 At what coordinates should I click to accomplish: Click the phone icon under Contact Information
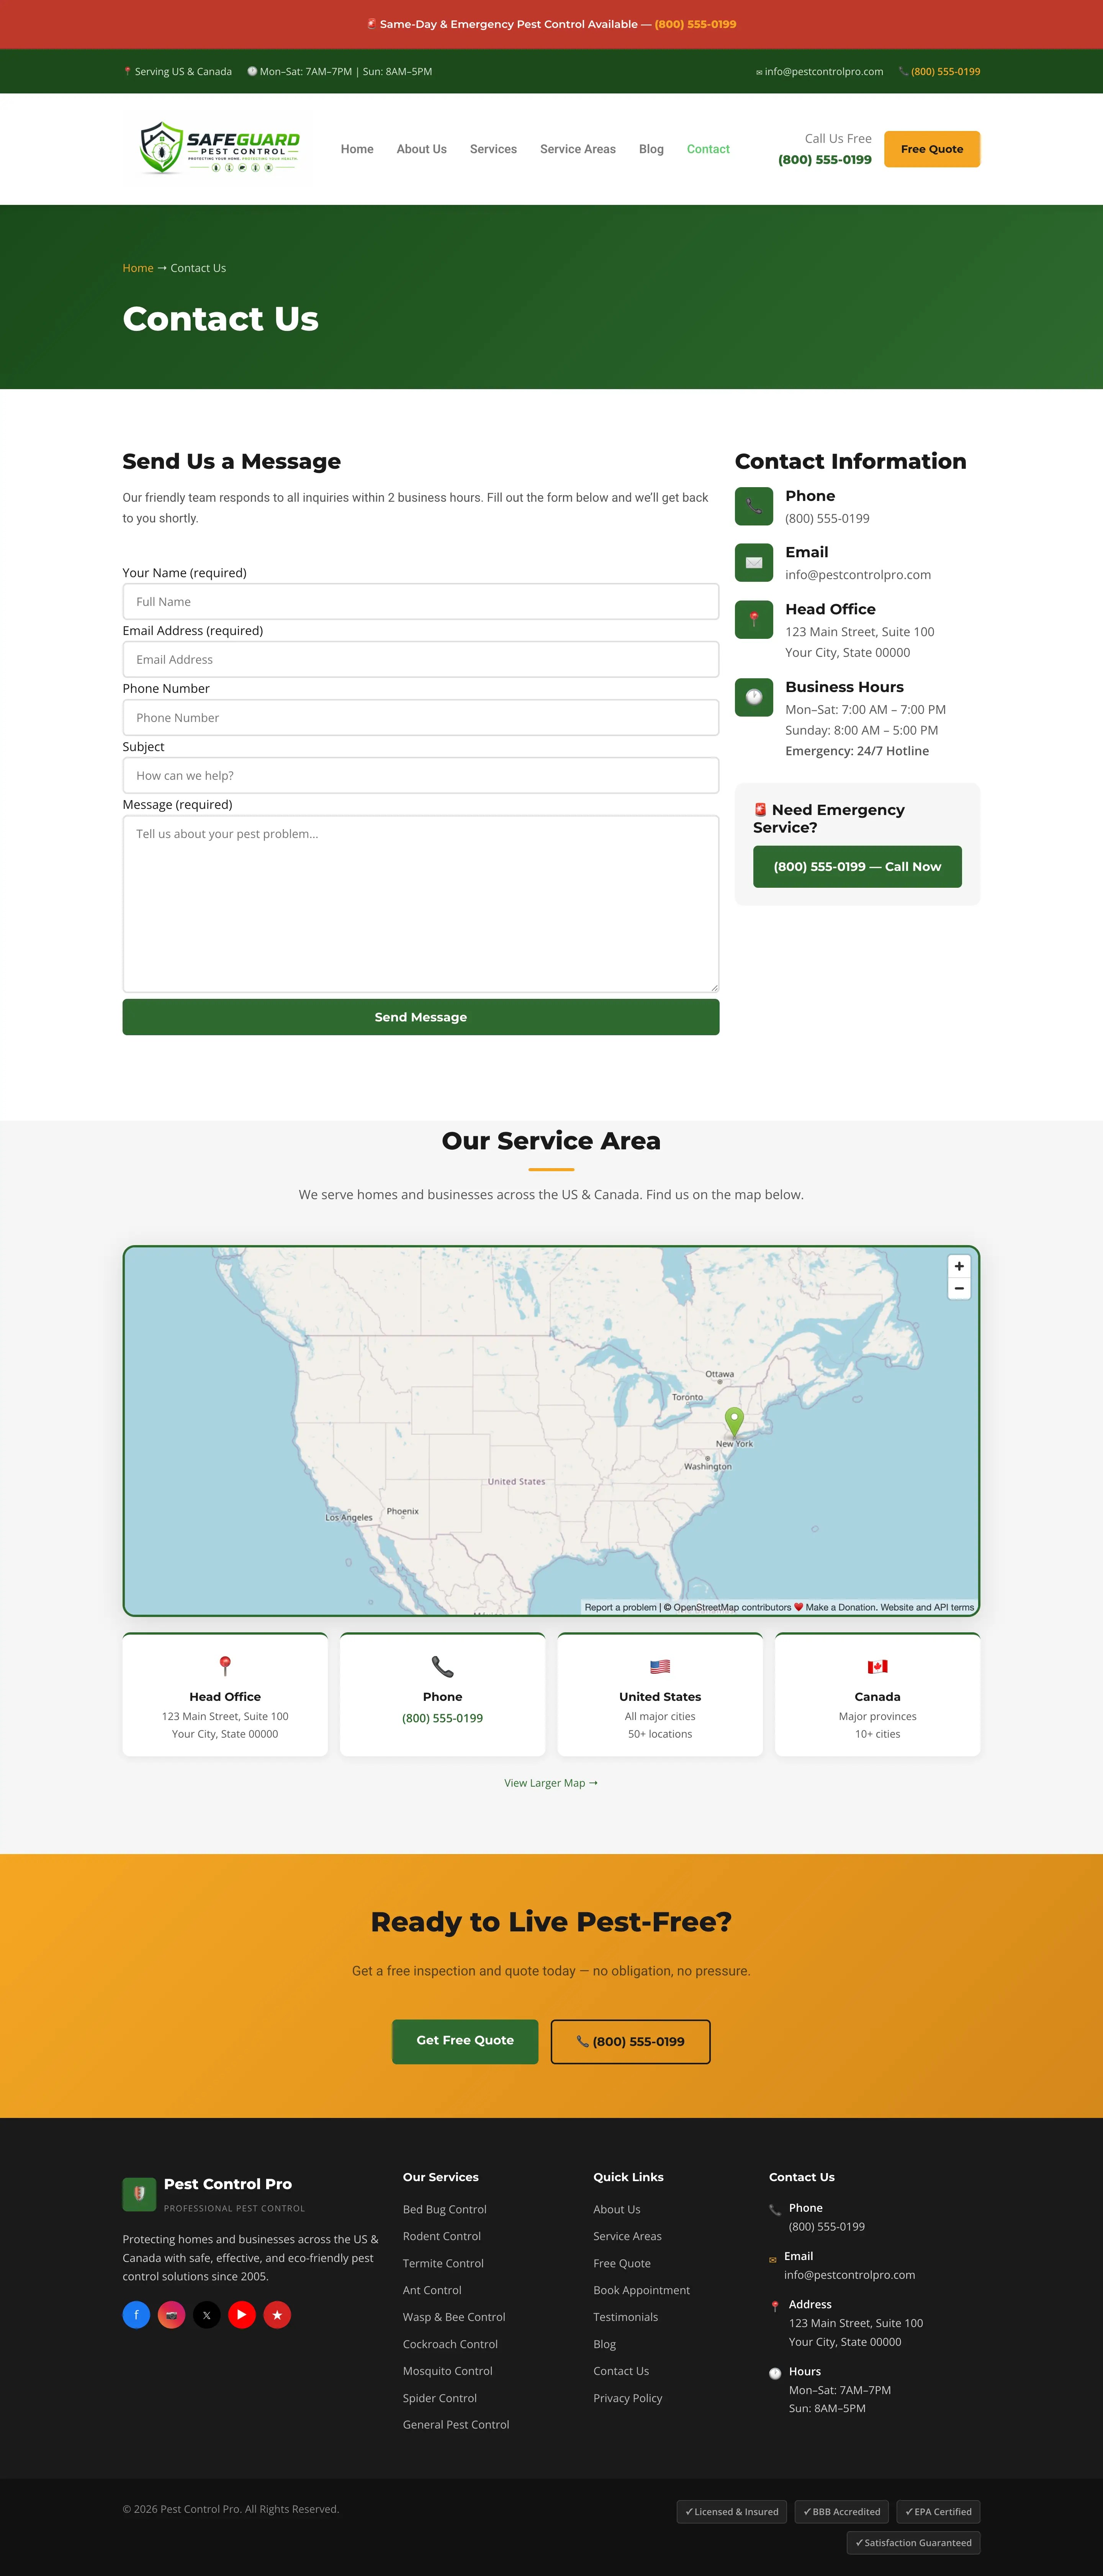pos(754,506)
